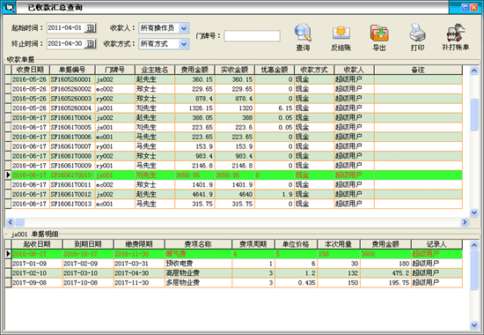Click the 补打帐单 reprint bill icon

click(456, 33)
